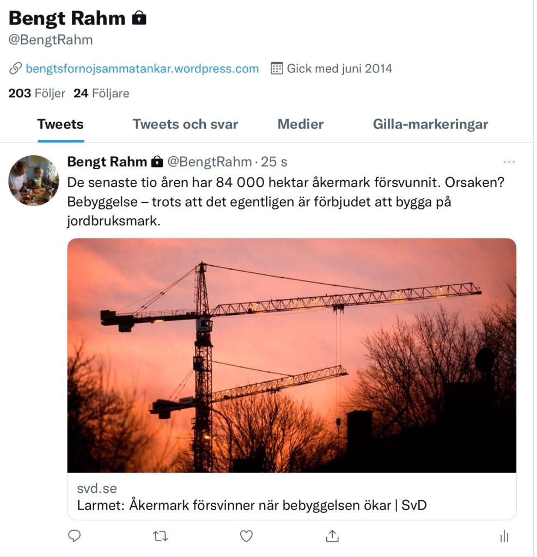Click the link chain icon beside website
The width and height of the screenshot is (537, 557).
tap(15, 68)
